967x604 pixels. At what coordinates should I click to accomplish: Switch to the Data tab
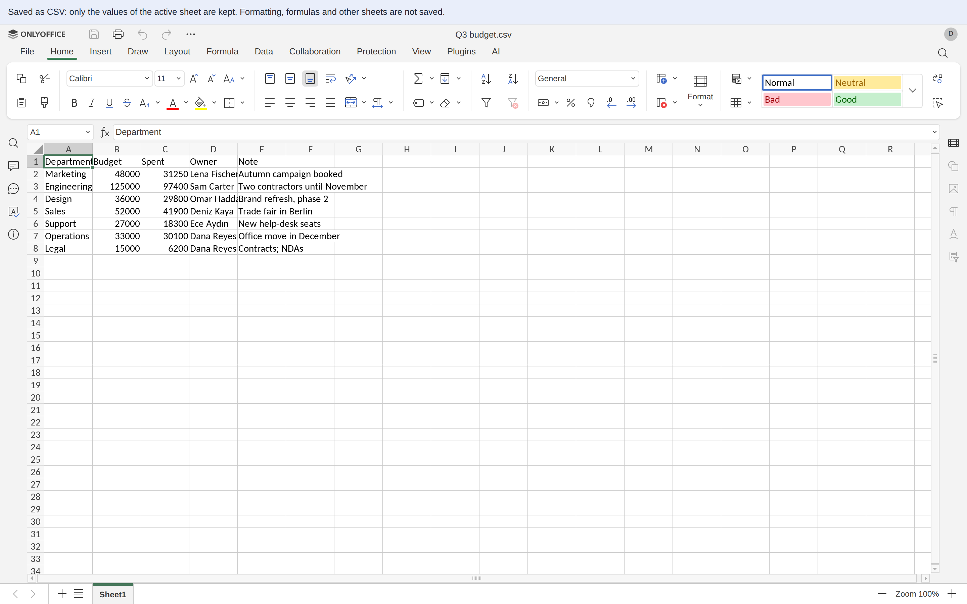[x=264, y=52]
